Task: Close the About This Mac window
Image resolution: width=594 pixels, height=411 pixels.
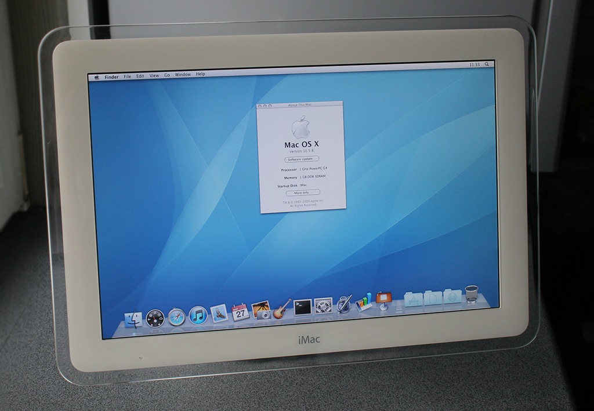Action: click(x=260, y=106)
